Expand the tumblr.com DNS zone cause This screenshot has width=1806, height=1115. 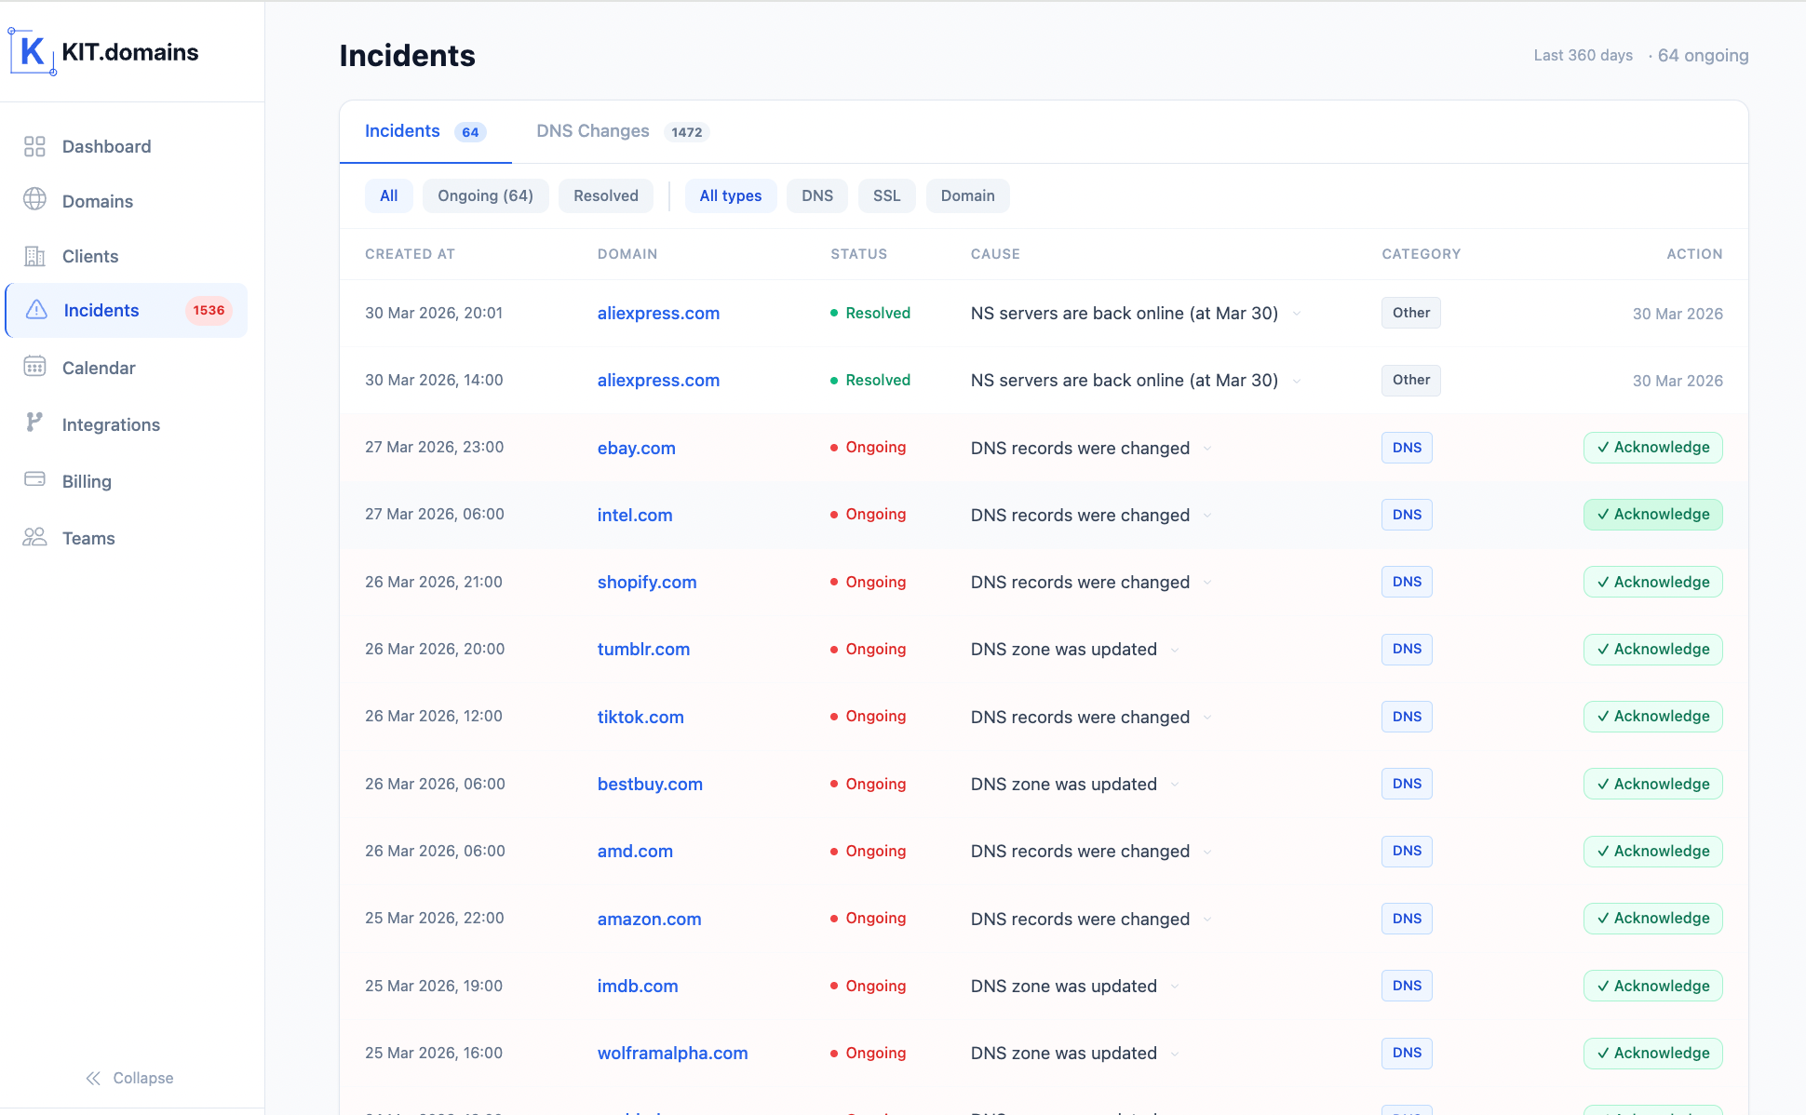pos(1176,650)
